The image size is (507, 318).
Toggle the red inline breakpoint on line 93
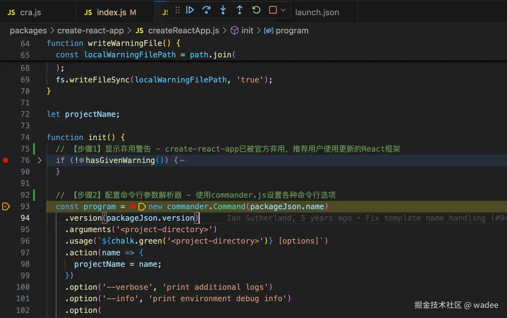pos(133,207)
